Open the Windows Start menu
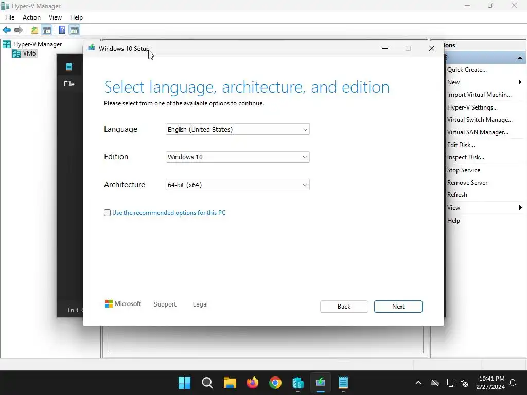 [x=185, y=383]
